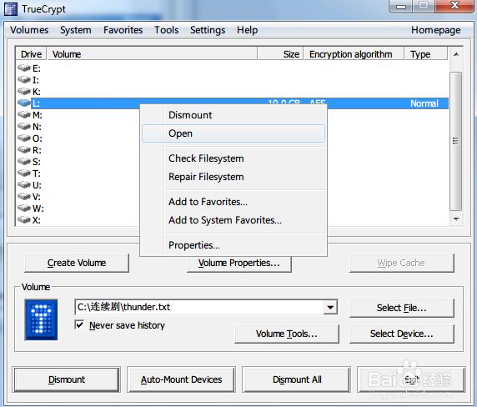Click the Drive column header

click(31, 54)
